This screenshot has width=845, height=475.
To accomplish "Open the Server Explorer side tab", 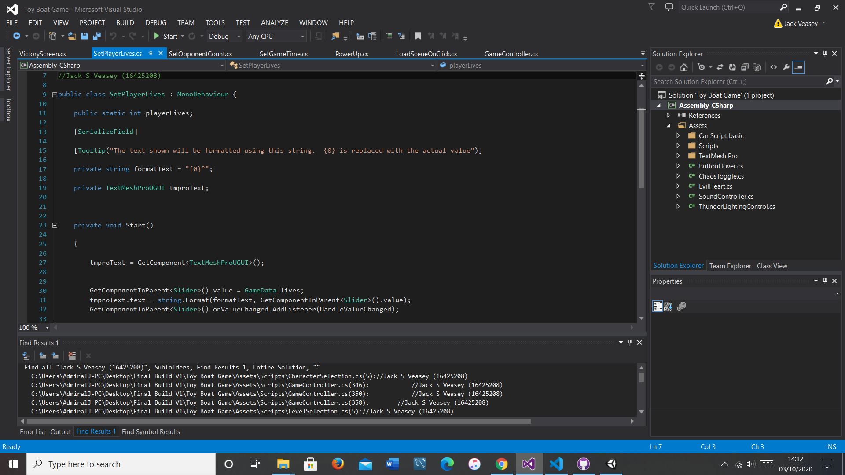I will coord(8,69).
